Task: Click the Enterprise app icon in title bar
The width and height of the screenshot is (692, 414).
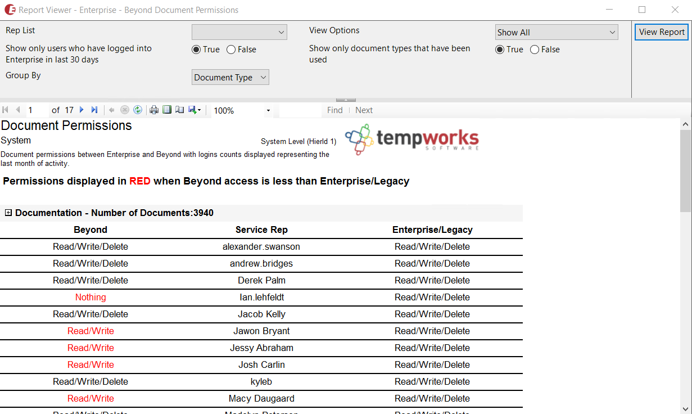Action: pyautogui.click(x=10, y=10)
